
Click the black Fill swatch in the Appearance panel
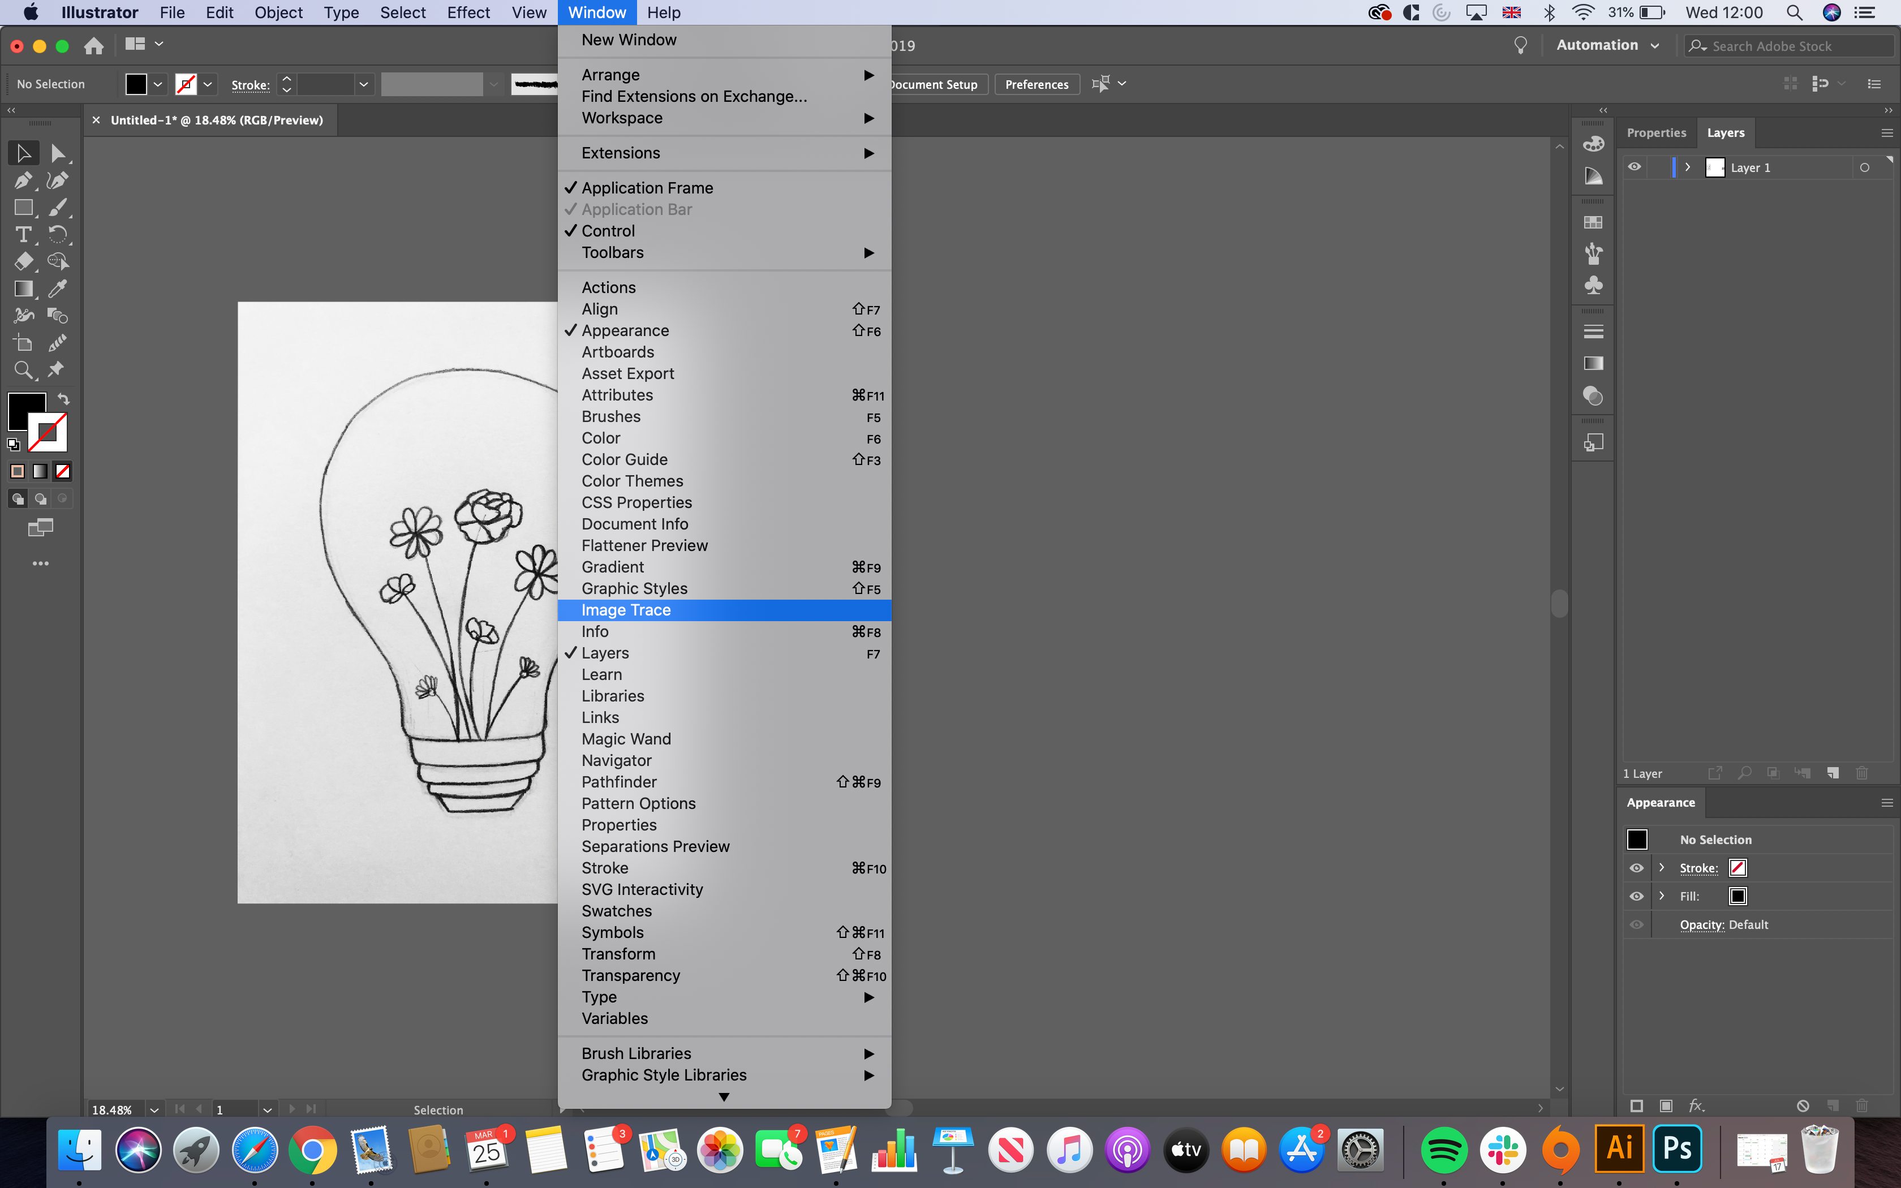[1737, 897]
